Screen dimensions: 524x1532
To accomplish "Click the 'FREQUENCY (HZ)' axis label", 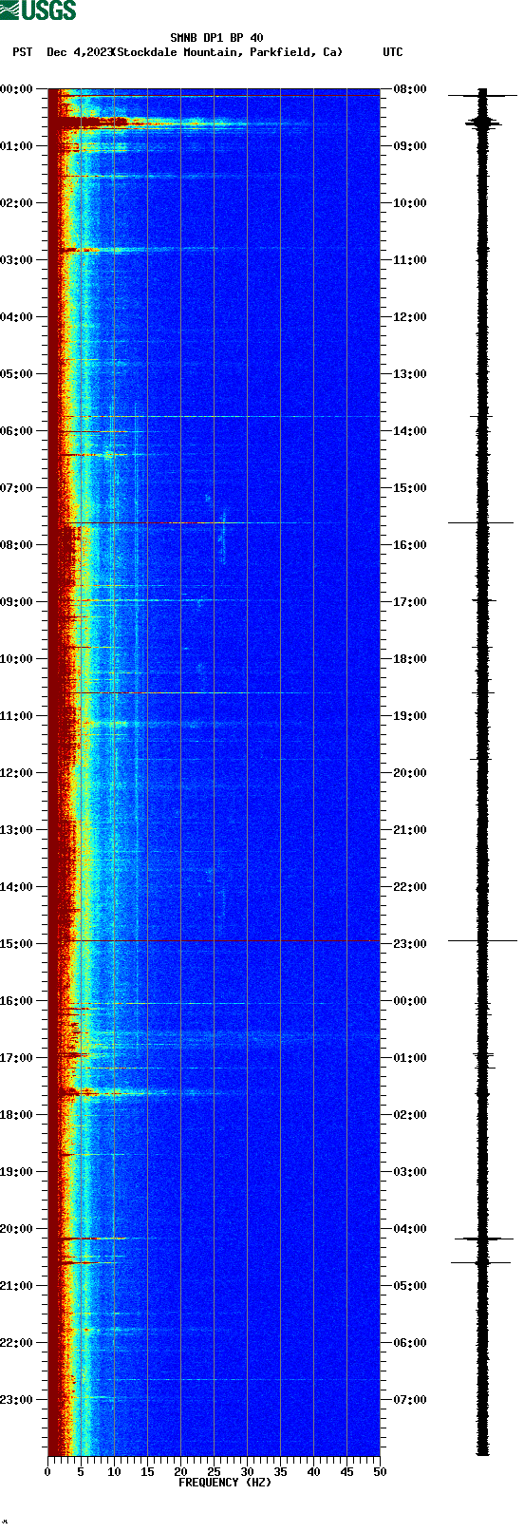I will (225, 1482).
